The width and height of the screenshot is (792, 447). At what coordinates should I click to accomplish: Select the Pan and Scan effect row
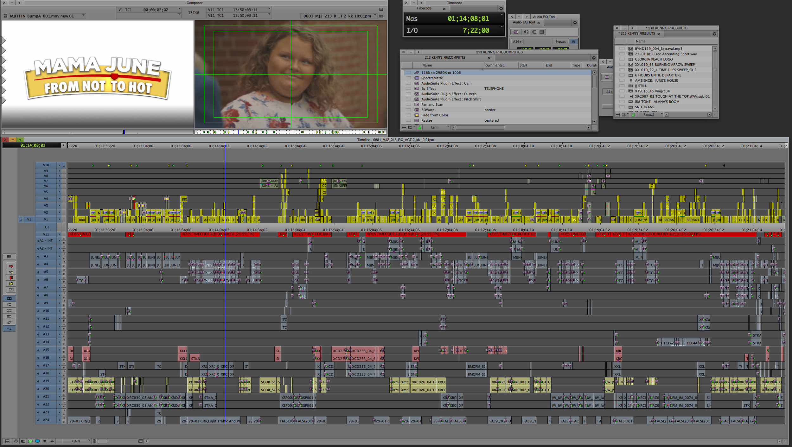coord(496,105)
